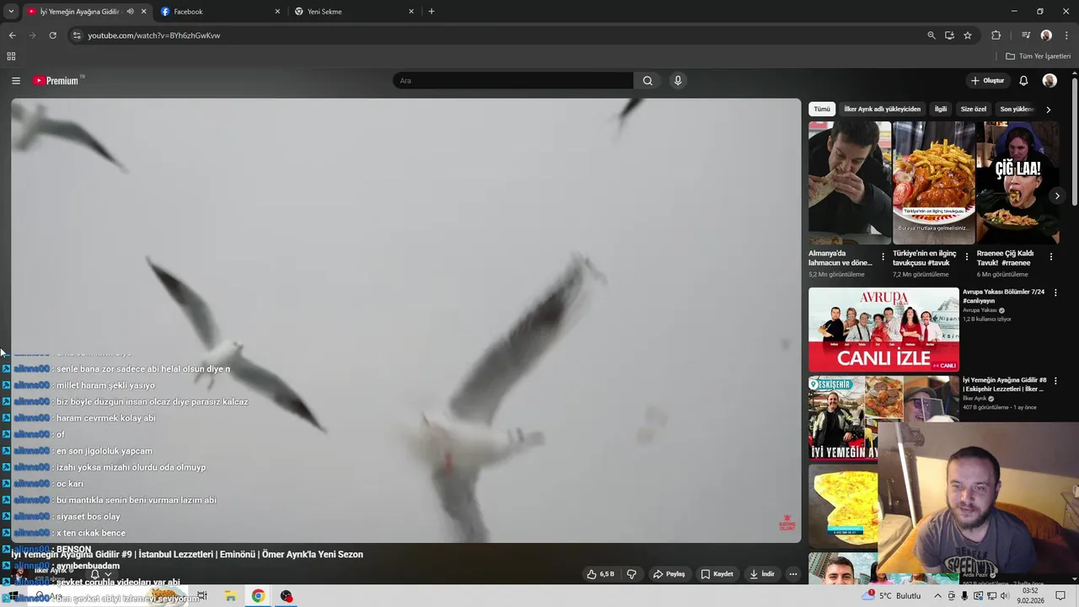Open options for Almanya'da lahmacun video
The image size is (1079, 607).
click(x=883, y=257)
